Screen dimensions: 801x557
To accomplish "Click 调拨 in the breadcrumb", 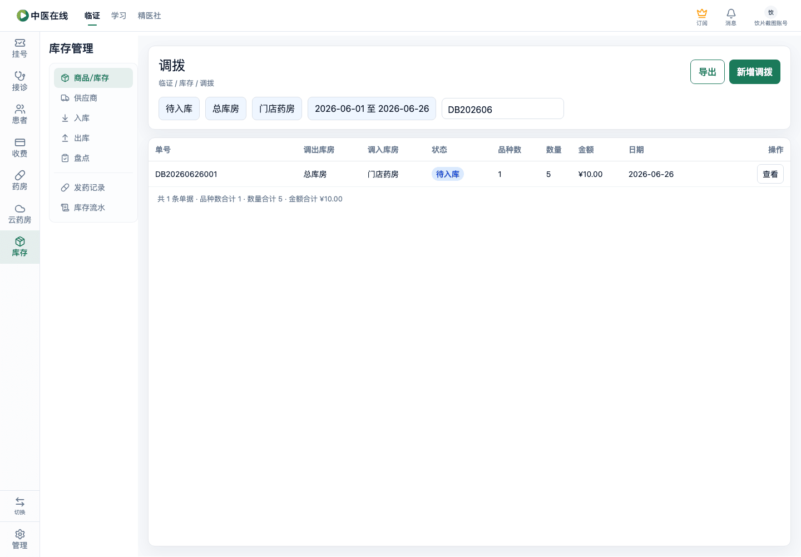I will pos(207,83).
